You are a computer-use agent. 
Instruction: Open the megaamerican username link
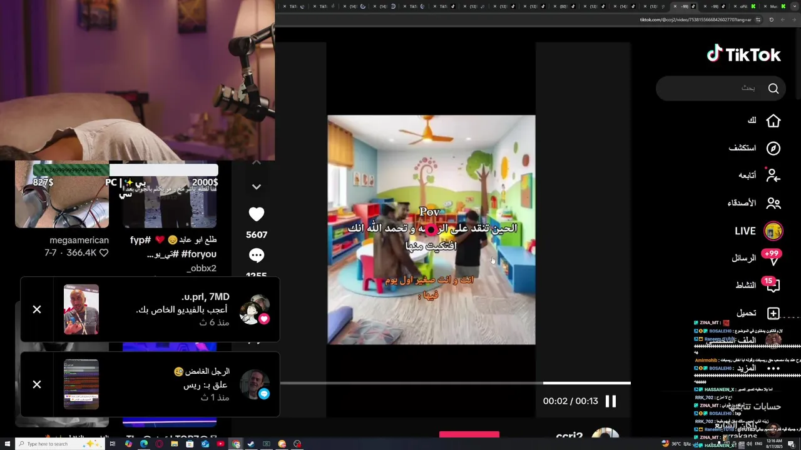coord(79,241)
